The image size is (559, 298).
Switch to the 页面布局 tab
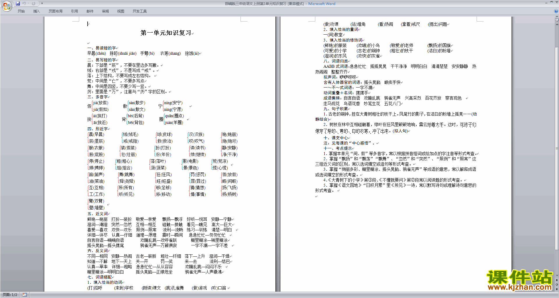(x=56, y=11)
